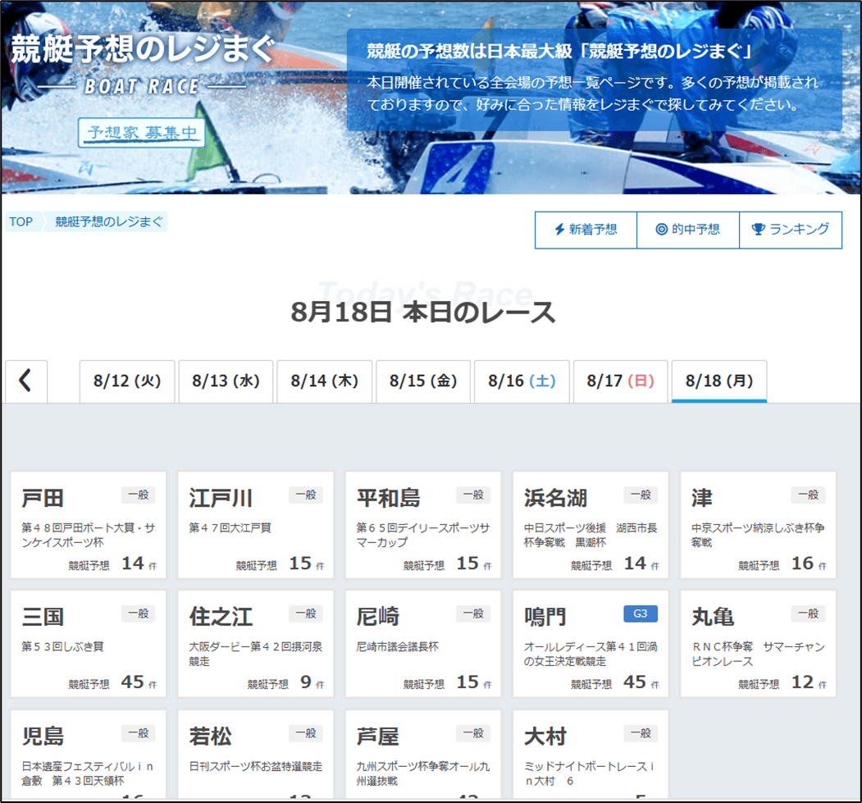Open the 平和島 race card

coord(423,525)
